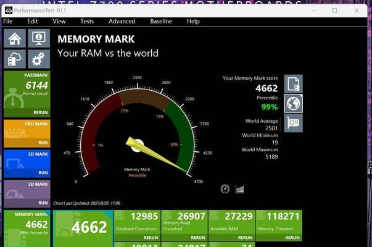Click the PerformanceTest app logo in title bar
372x247 pixels.
coord(9,10)
